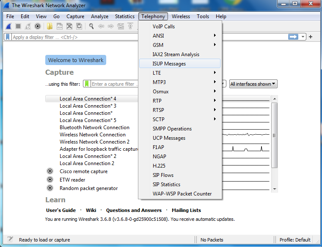The height and width of the screenshot is (247, 322).
Task: Open SIP Statistics
Action: click(x=180, y=184)
